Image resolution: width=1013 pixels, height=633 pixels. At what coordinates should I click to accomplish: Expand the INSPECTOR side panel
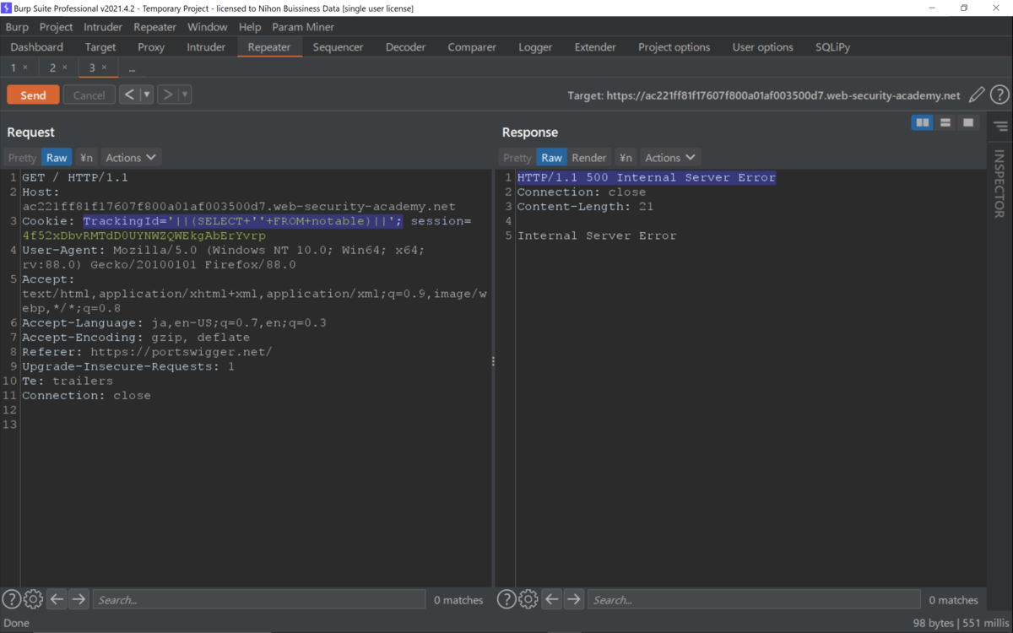[999, 183]
